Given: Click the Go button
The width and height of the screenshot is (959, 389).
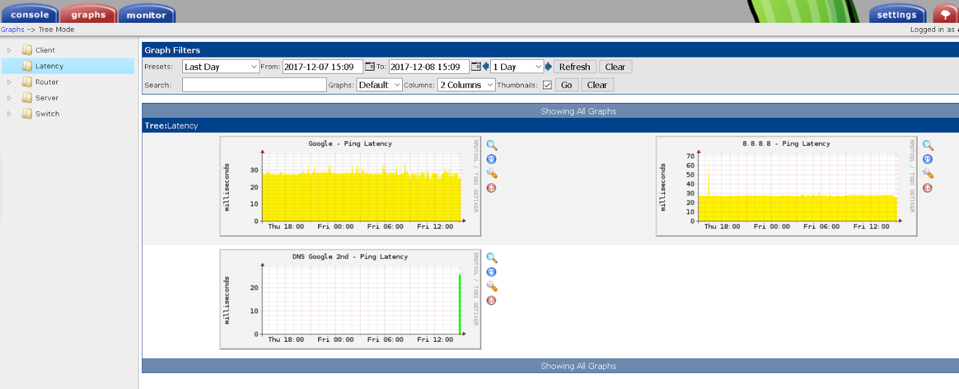Looking at the screenshot, I should pos(566,85).
